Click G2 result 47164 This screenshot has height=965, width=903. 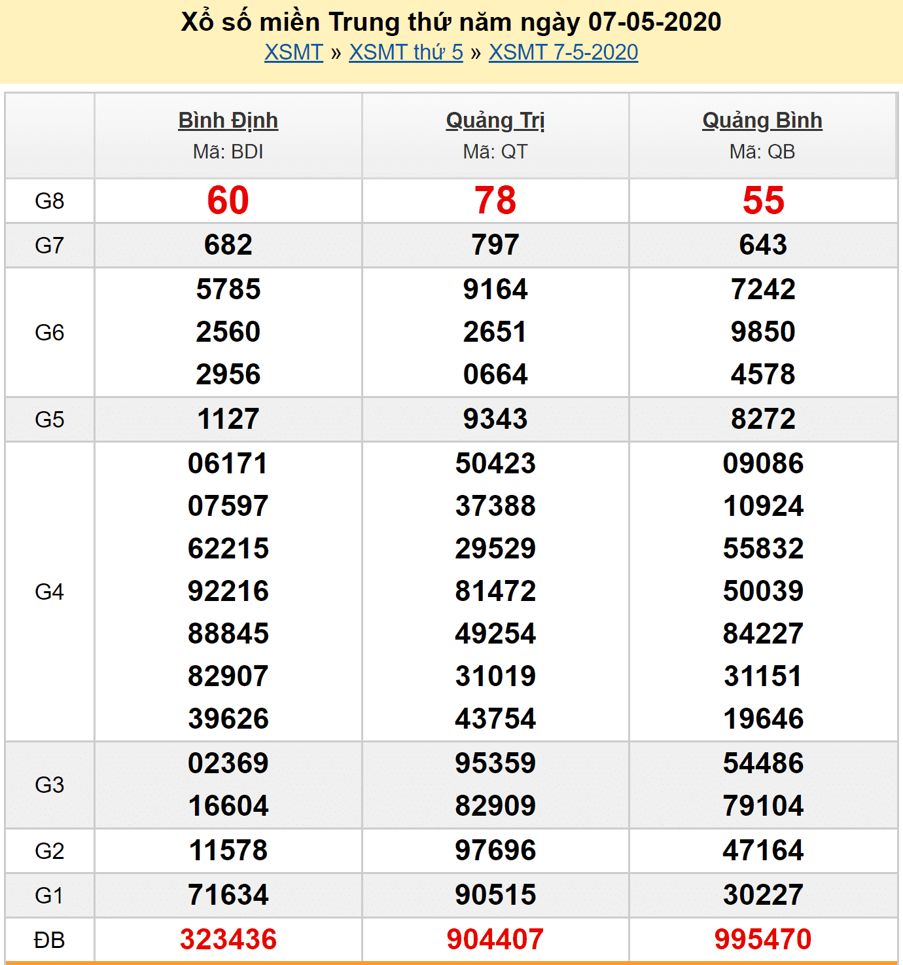click(x=763, y=850)
